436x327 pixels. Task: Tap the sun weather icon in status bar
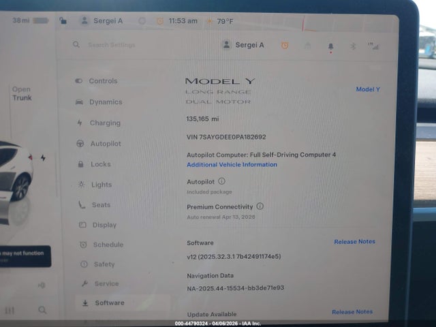pos(210,21)
